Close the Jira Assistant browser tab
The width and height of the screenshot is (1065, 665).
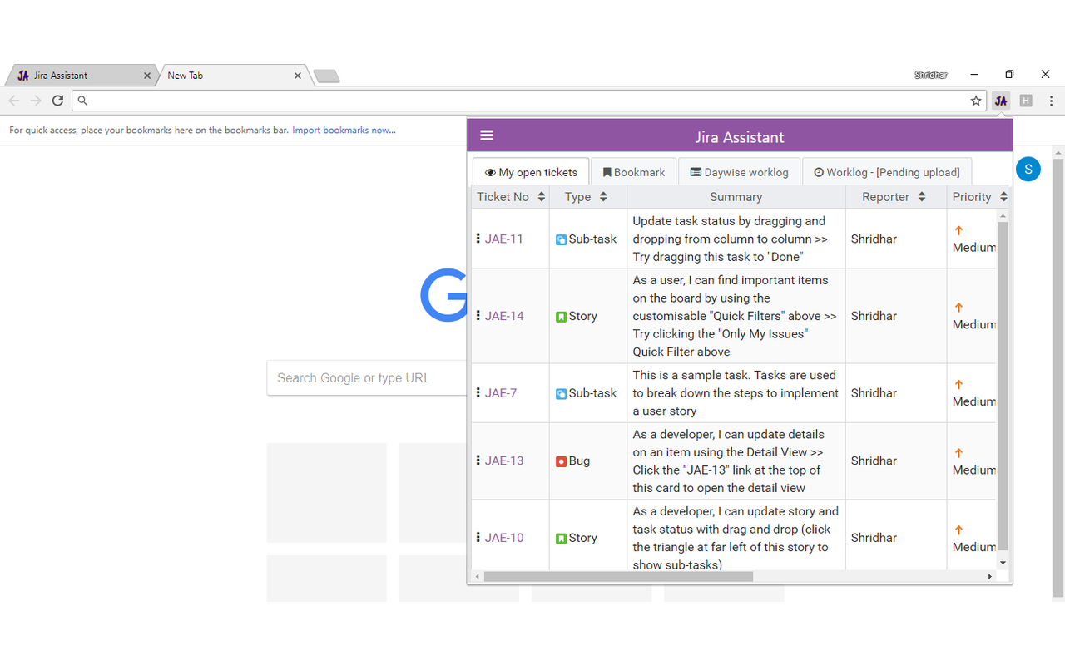point(147,76)
